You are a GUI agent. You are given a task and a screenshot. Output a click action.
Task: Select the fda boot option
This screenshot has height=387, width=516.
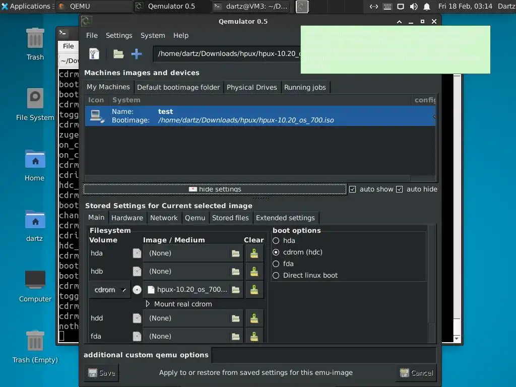276,264
